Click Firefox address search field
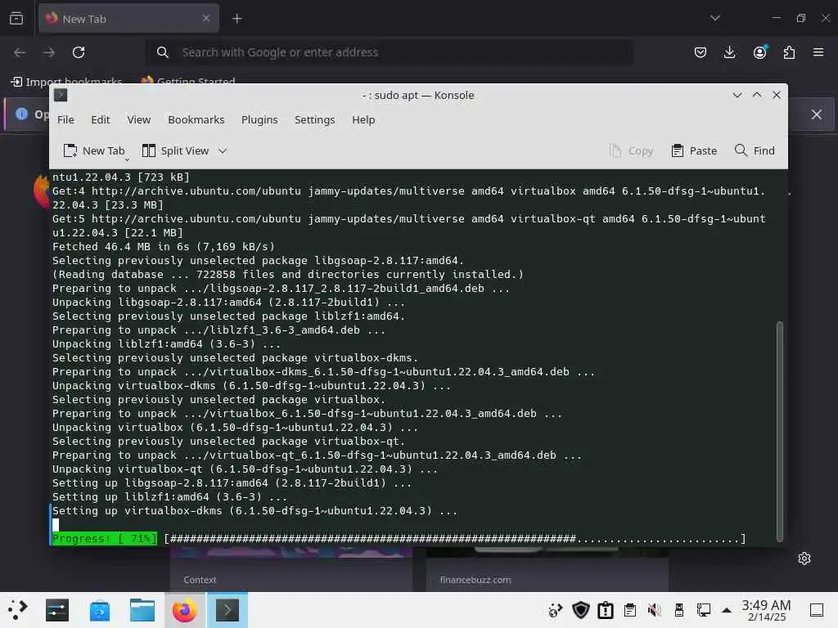838x628 pixels. 390,52
